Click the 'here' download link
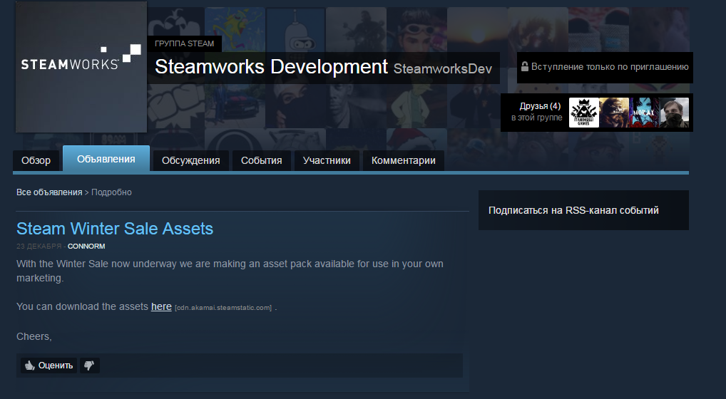This screenshot has width=726, height=399. (161, 306)
